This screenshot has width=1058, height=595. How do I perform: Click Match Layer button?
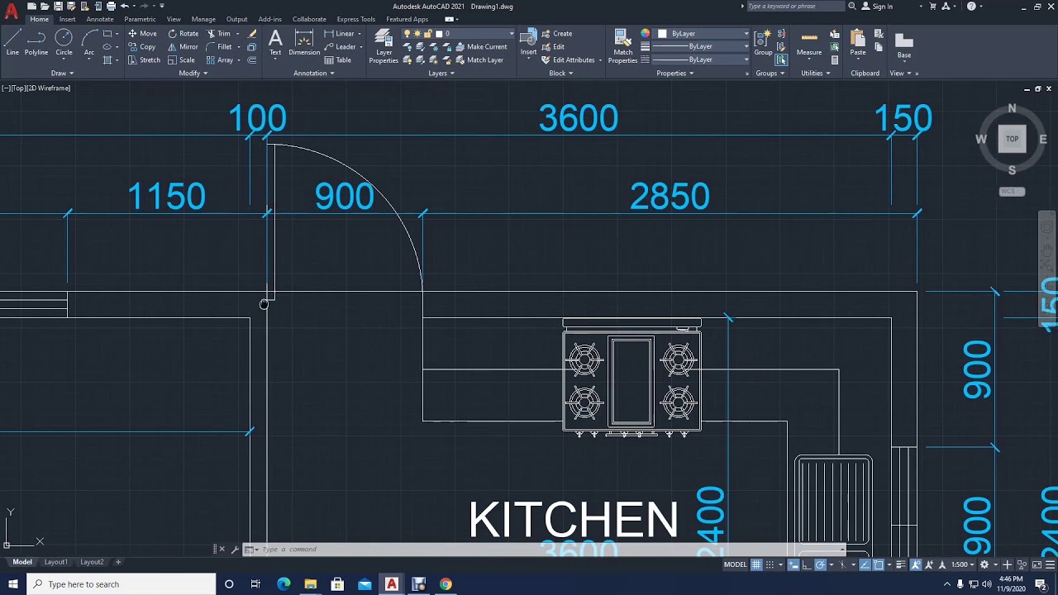tap(479, 60)
